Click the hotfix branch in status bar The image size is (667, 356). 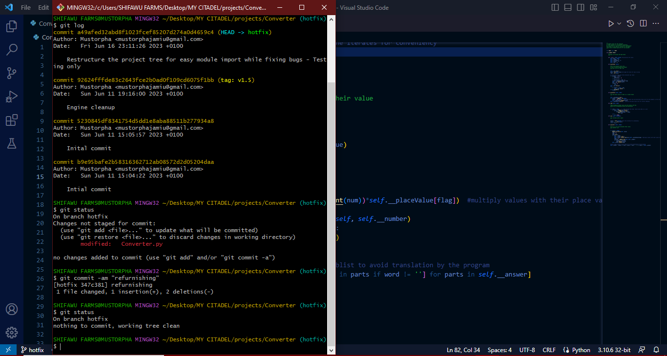click(x=32, y=350)
